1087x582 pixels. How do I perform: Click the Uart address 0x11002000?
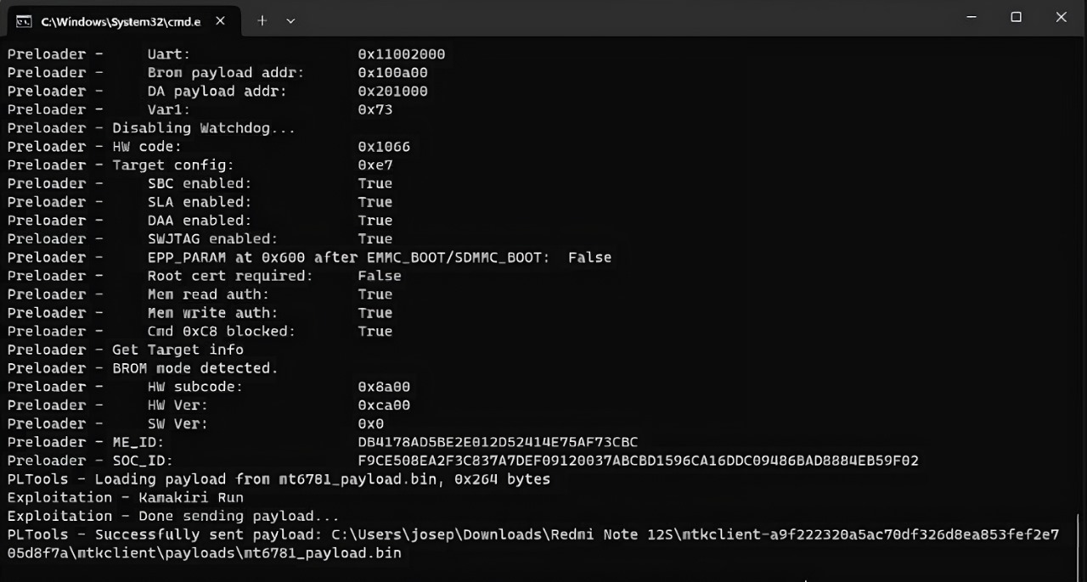402,53
